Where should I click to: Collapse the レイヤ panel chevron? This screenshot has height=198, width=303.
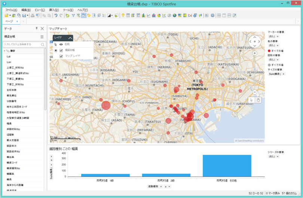click(x=70, y=38)
